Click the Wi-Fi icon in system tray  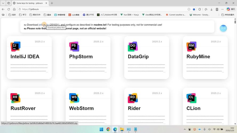coord(214,129)
